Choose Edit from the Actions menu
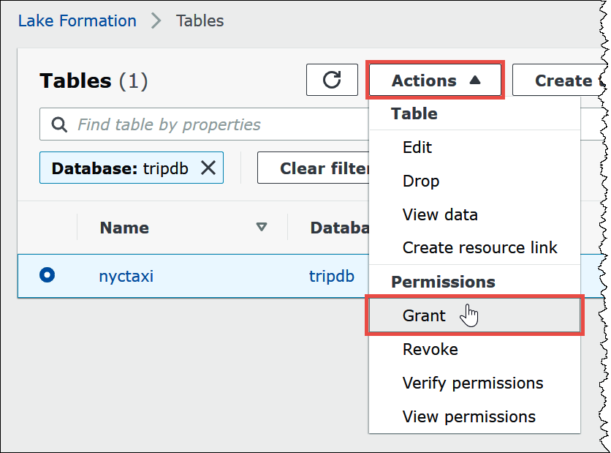 pyautogui.click(x=417, y=147)
